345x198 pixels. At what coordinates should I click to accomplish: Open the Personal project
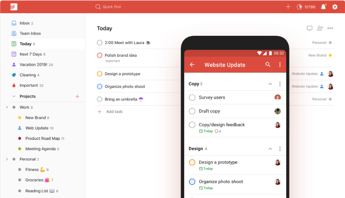pos(28,159)
